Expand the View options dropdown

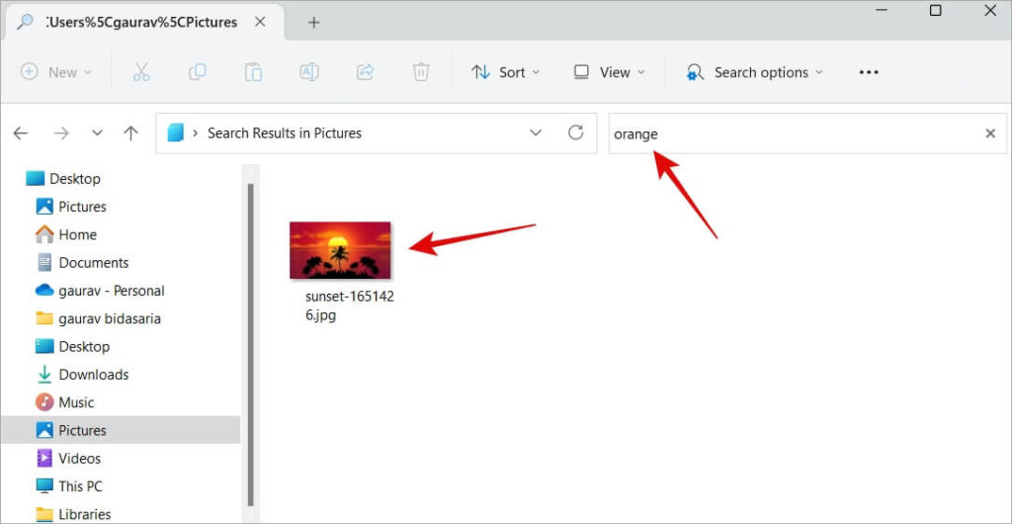609,72
